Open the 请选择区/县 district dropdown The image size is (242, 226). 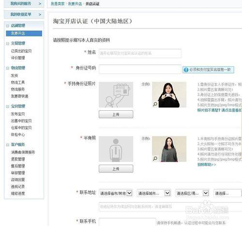(x=192, y=193)
